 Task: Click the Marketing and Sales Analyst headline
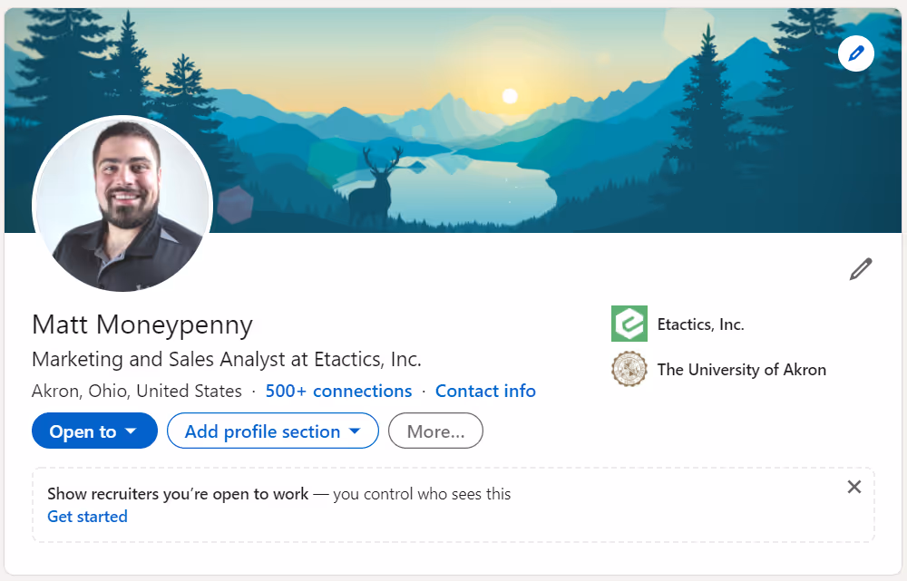click(x=226, y=359)
